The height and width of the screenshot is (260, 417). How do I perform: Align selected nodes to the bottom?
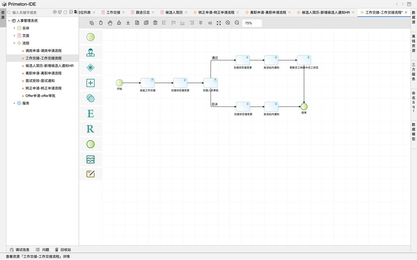coord(183,23)
